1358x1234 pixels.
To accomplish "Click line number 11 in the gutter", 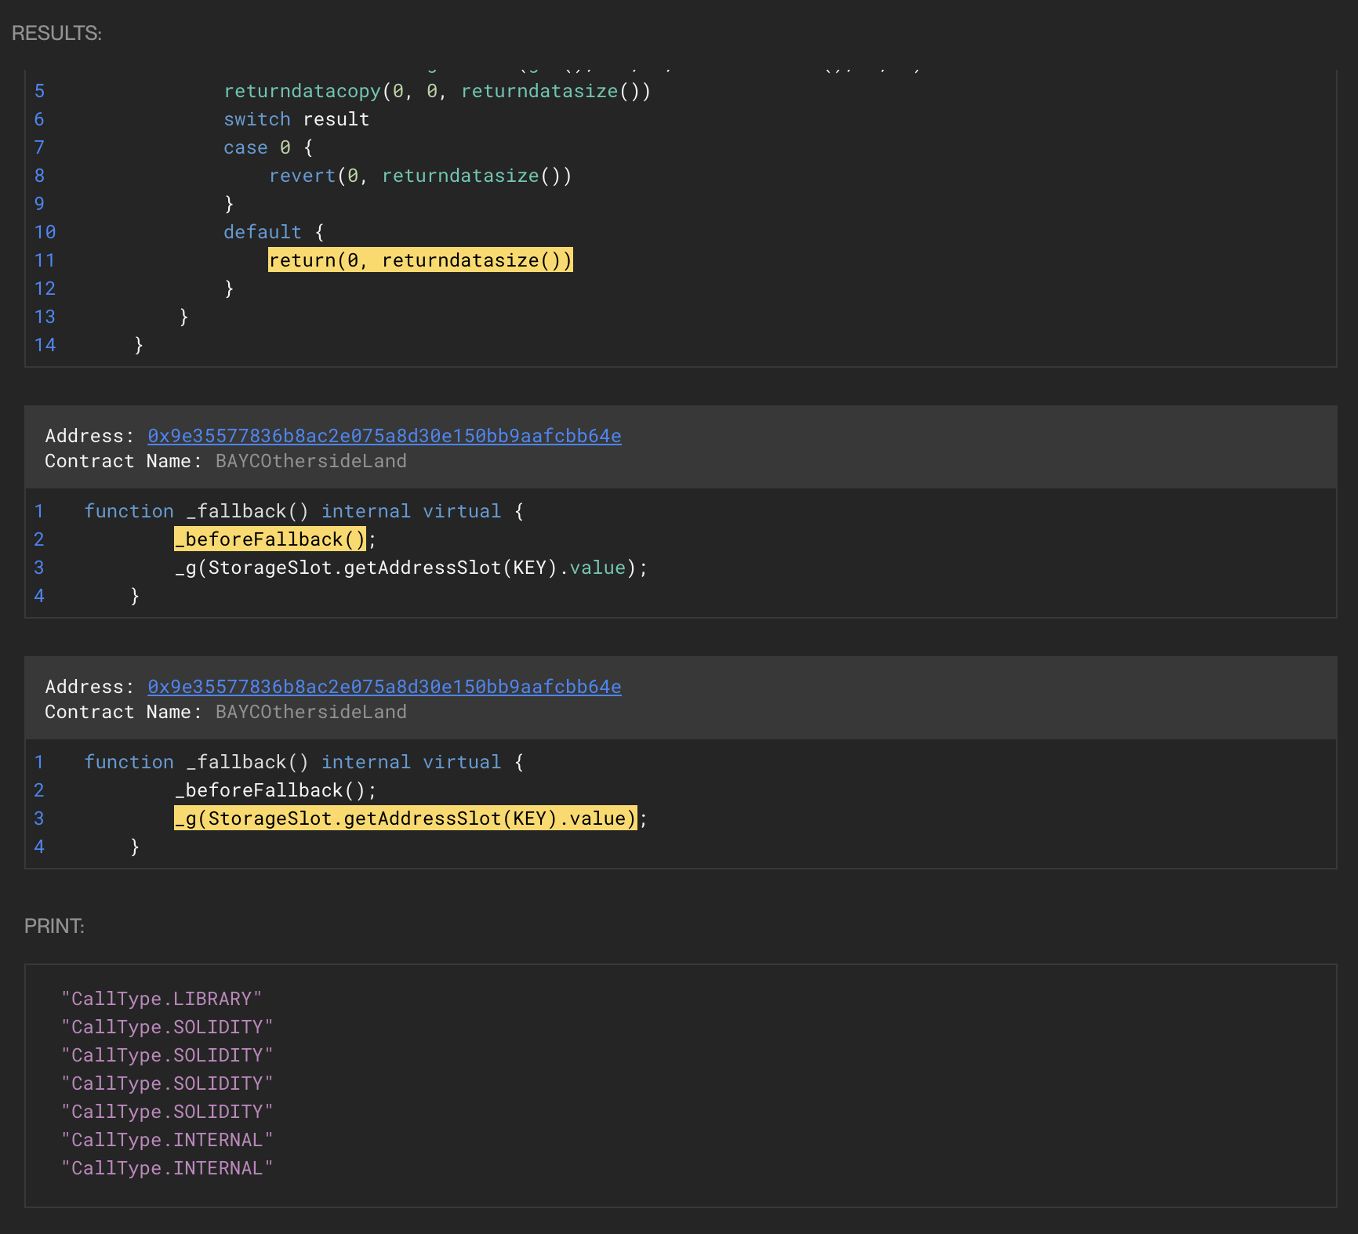I will [45, 260].
